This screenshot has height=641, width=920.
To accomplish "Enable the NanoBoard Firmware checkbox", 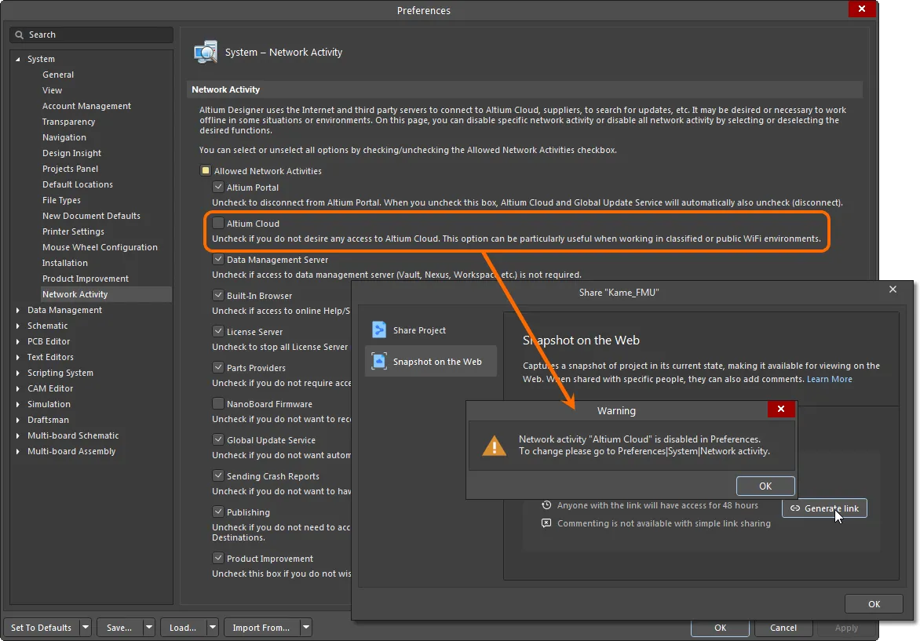I will [x=218, y=403].
